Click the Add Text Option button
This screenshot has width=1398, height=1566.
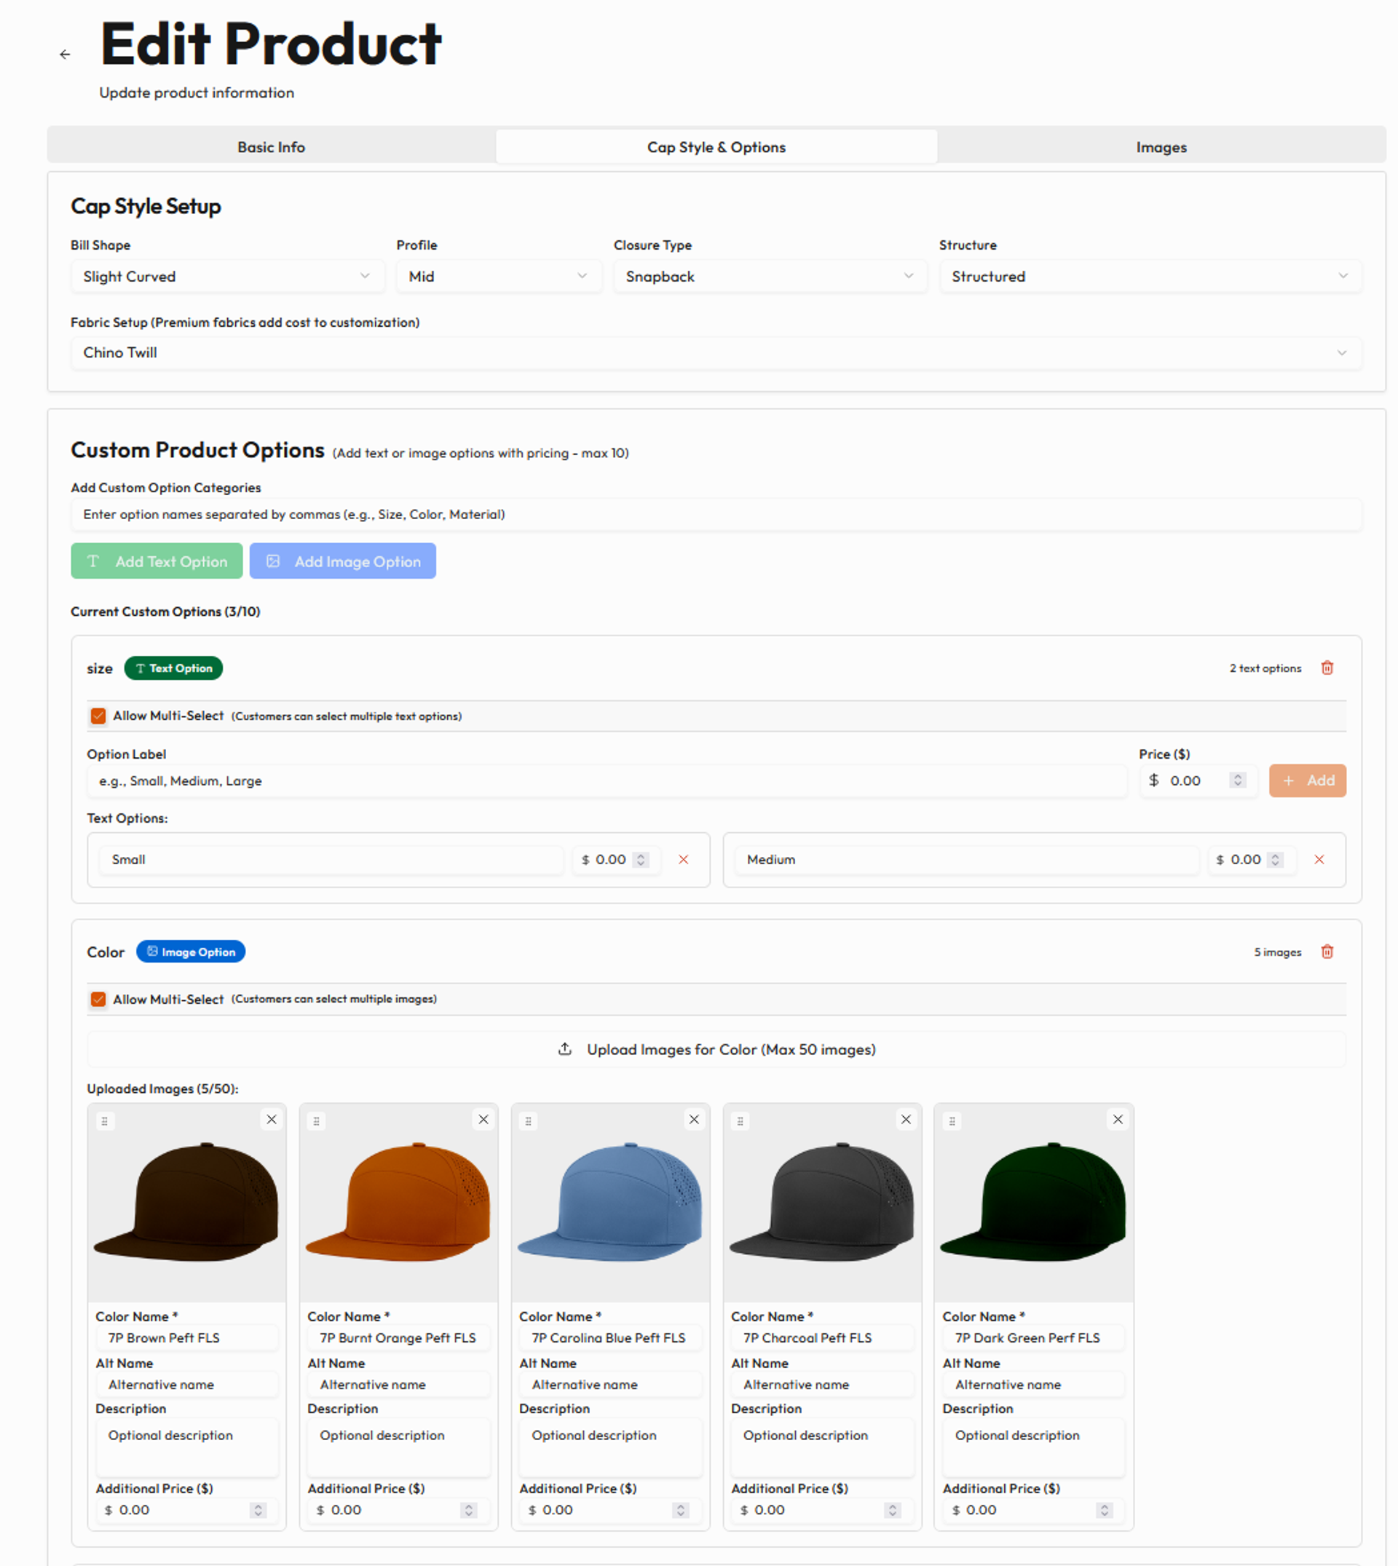click(x=157, y=561)
